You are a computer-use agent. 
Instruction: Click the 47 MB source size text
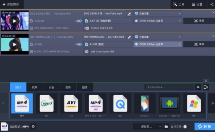click(x=38, y=44)
